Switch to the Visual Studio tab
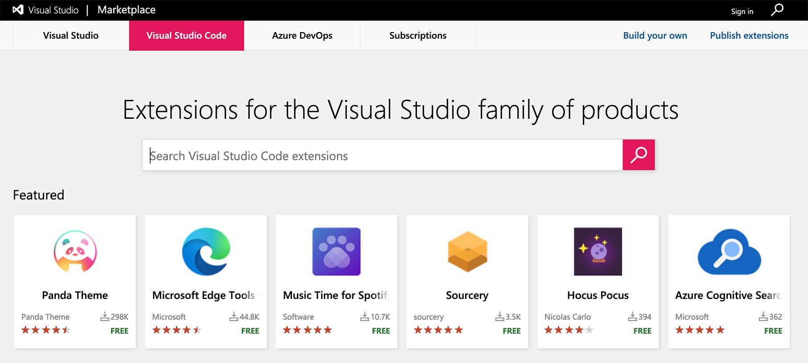Image resolution: width=808 pixels, height=363 pixels. (71, 36)
